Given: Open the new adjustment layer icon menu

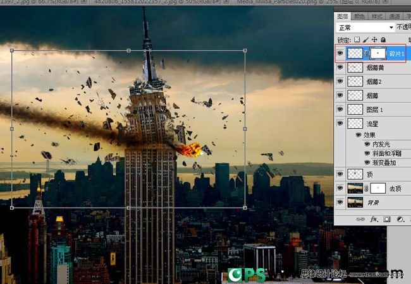Looking at the screenshot, I should tap(400, 220).
